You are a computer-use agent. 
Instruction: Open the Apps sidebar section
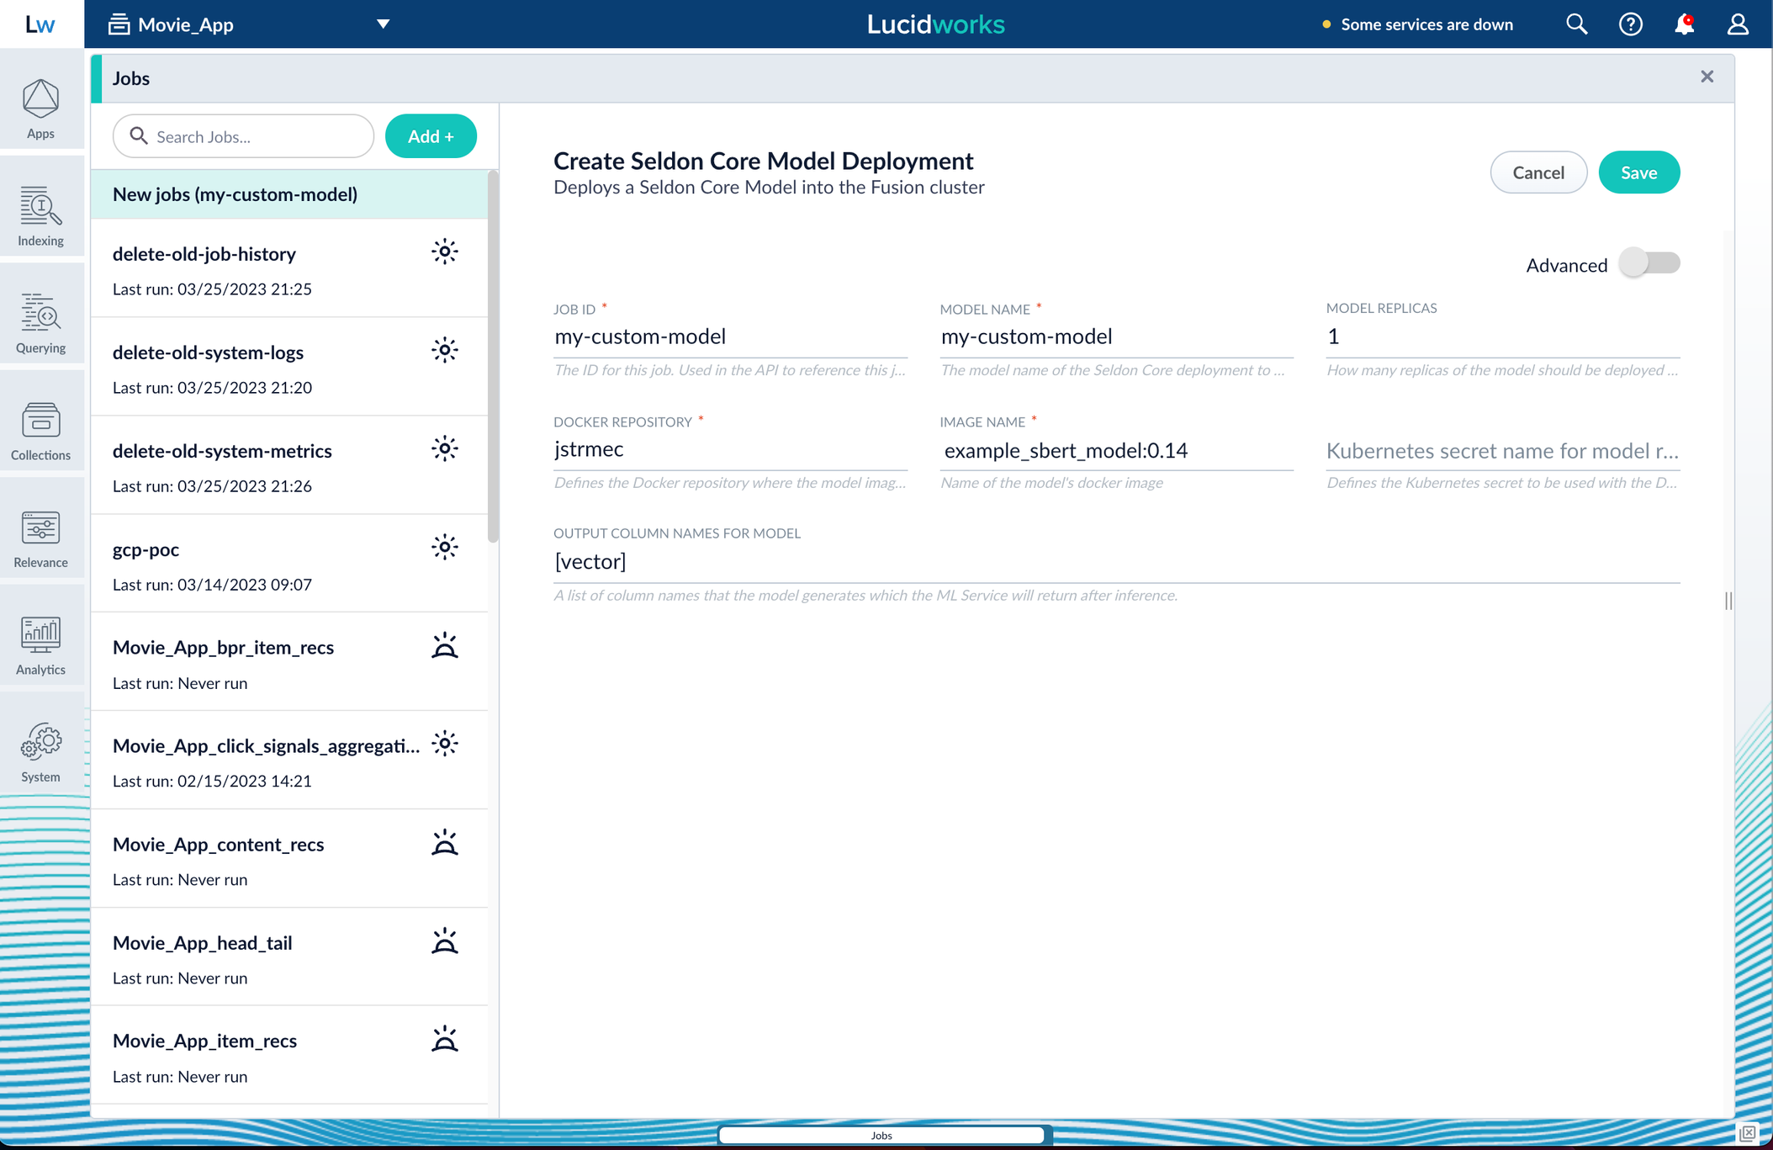pyautogui.click(x=40, y=109)
